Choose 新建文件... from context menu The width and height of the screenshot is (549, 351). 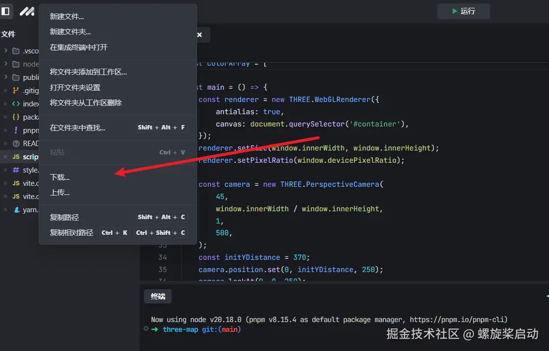pos(118,17)
